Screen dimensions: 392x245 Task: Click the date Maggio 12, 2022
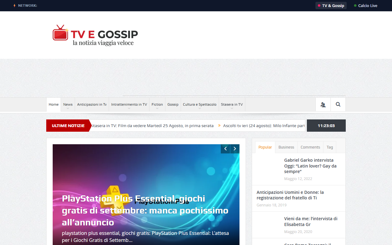coord(298,179)
